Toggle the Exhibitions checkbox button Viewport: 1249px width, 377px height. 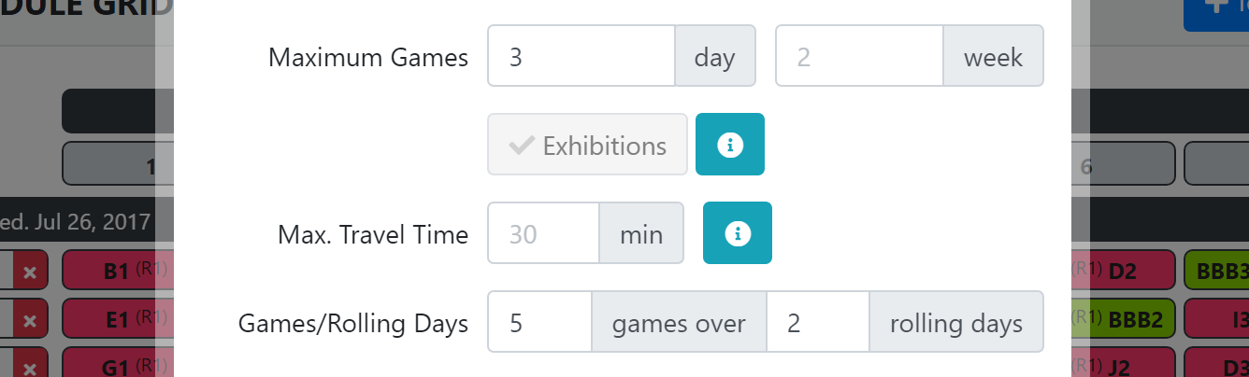point(587,145)
